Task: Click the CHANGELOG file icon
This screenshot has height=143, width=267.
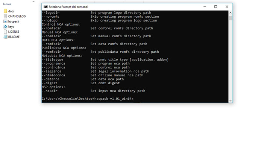Action: point(5,16)
